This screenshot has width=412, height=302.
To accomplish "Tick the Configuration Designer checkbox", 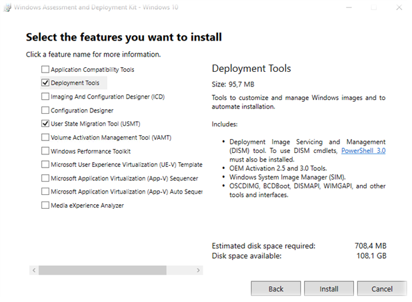I will coord(45,110).
